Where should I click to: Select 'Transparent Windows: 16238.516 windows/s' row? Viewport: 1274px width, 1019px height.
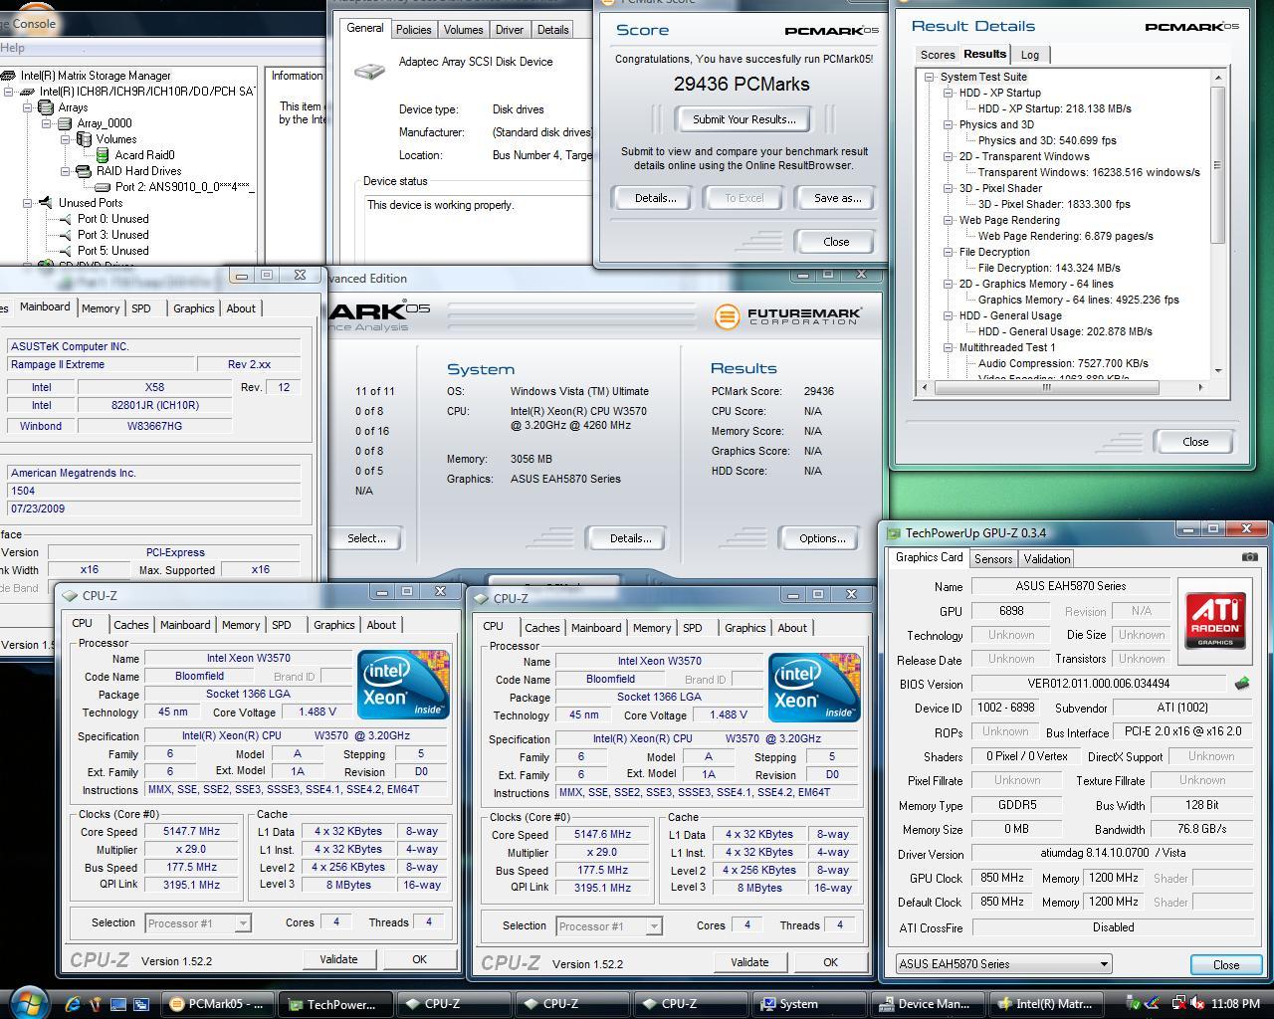[1089, 172]
